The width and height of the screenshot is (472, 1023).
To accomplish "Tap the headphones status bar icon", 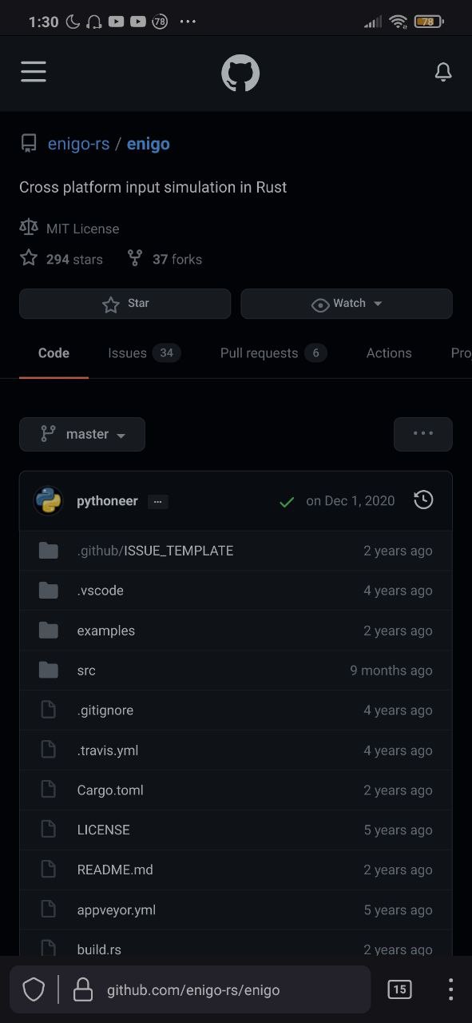I will click(x=94, y=22).
